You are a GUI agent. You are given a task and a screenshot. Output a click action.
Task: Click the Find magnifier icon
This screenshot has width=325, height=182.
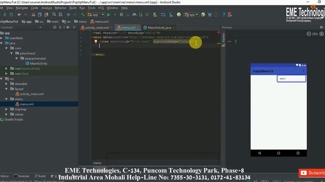pos(54,15)
